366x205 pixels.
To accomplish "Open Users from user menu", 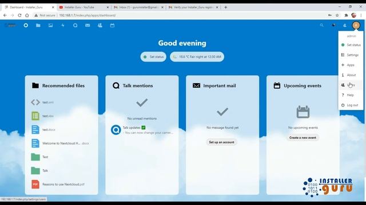I will (x=351, y=85).
